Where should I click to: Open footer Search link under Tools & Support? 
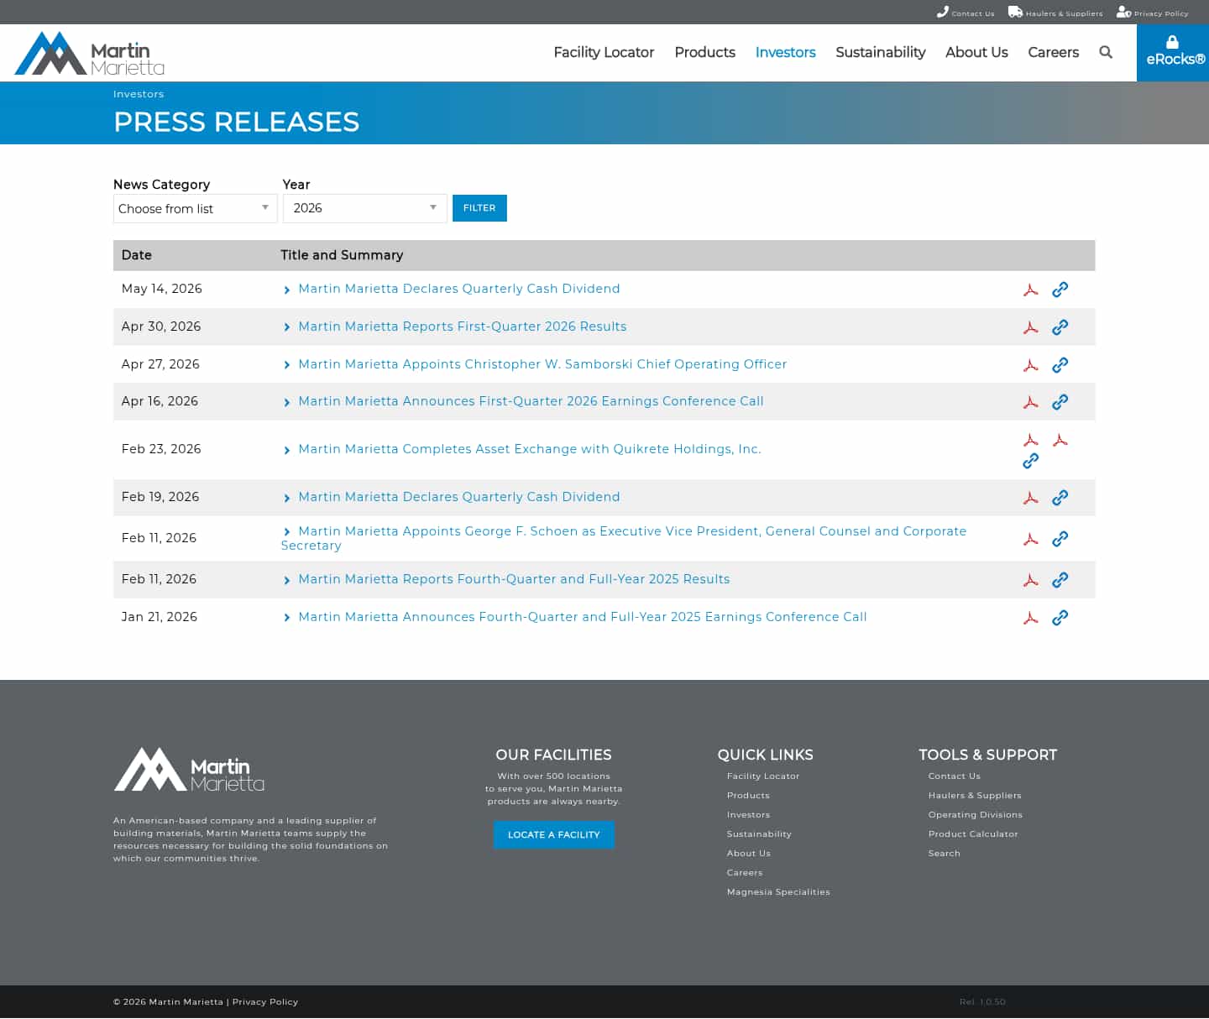point(945,853)
